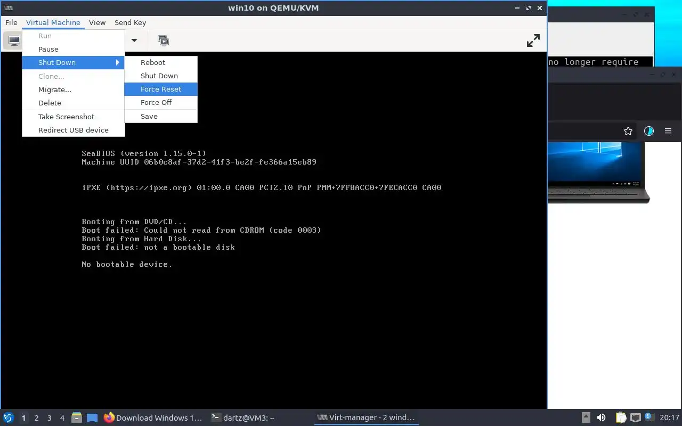Toggle fullscreen with the expand arrows icon
Viewport: 682px width, 426px height.
click(533, 40)
